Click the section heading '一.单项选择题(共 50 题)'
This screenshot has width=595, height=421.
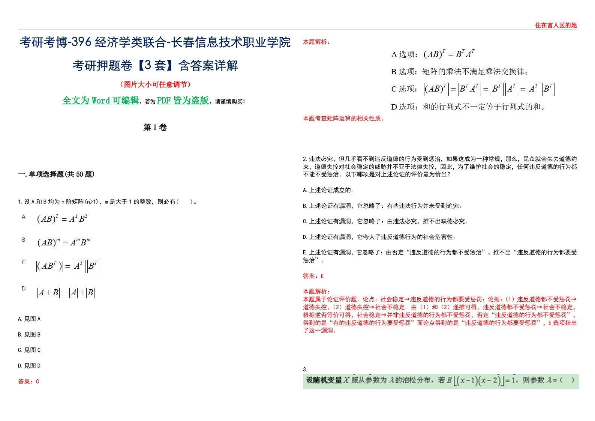[56, 174]
